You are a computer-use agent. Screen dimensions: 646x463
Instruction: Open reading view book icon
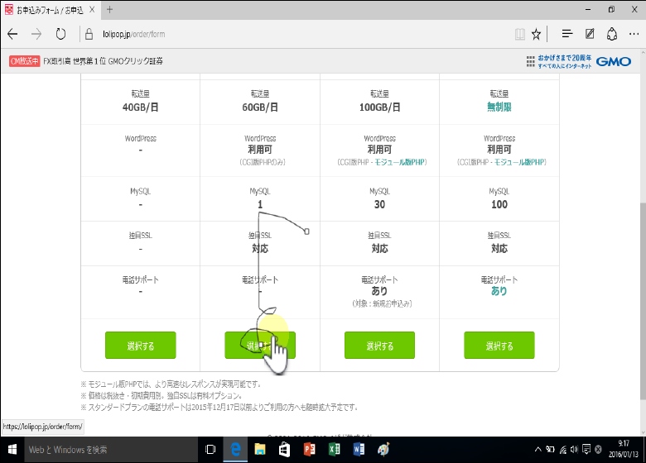point(520,34)
